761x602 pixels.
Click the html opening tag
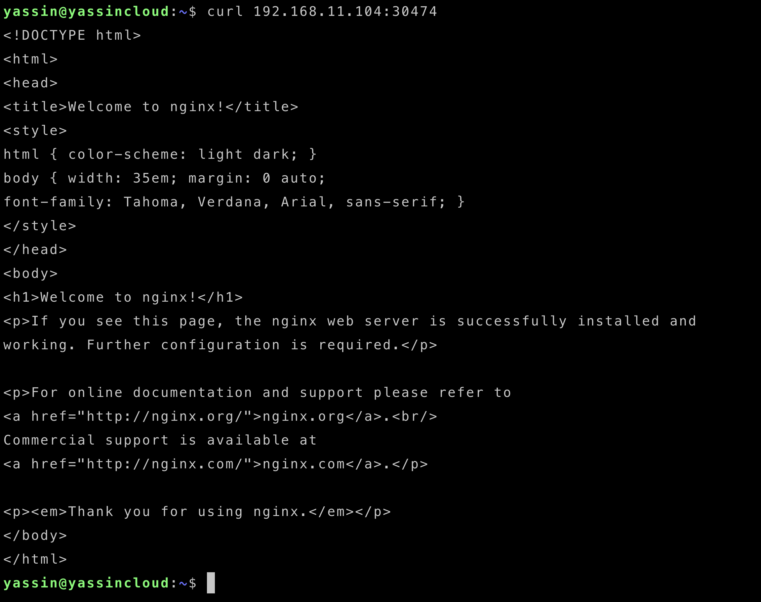click(28, 59)
